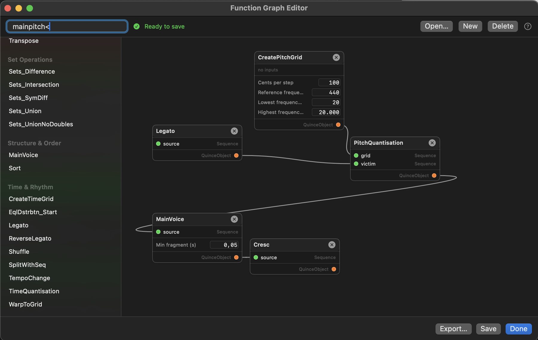Save the function graph
538x340 pixels.
point(488,329)
